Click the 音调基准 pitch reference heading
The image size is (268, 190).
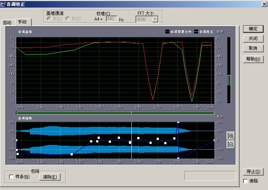point(25,32)
